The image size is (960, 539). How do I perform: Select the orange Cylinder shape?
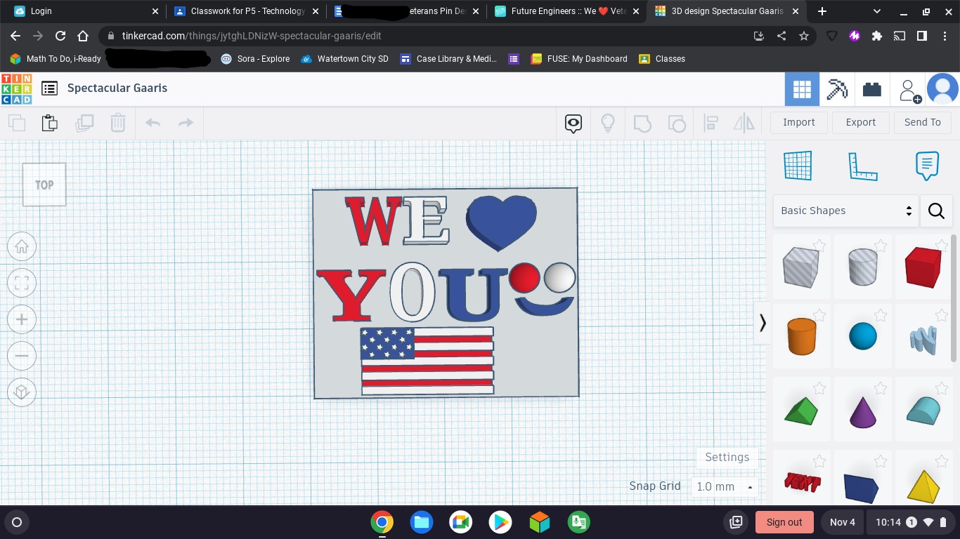801,337
